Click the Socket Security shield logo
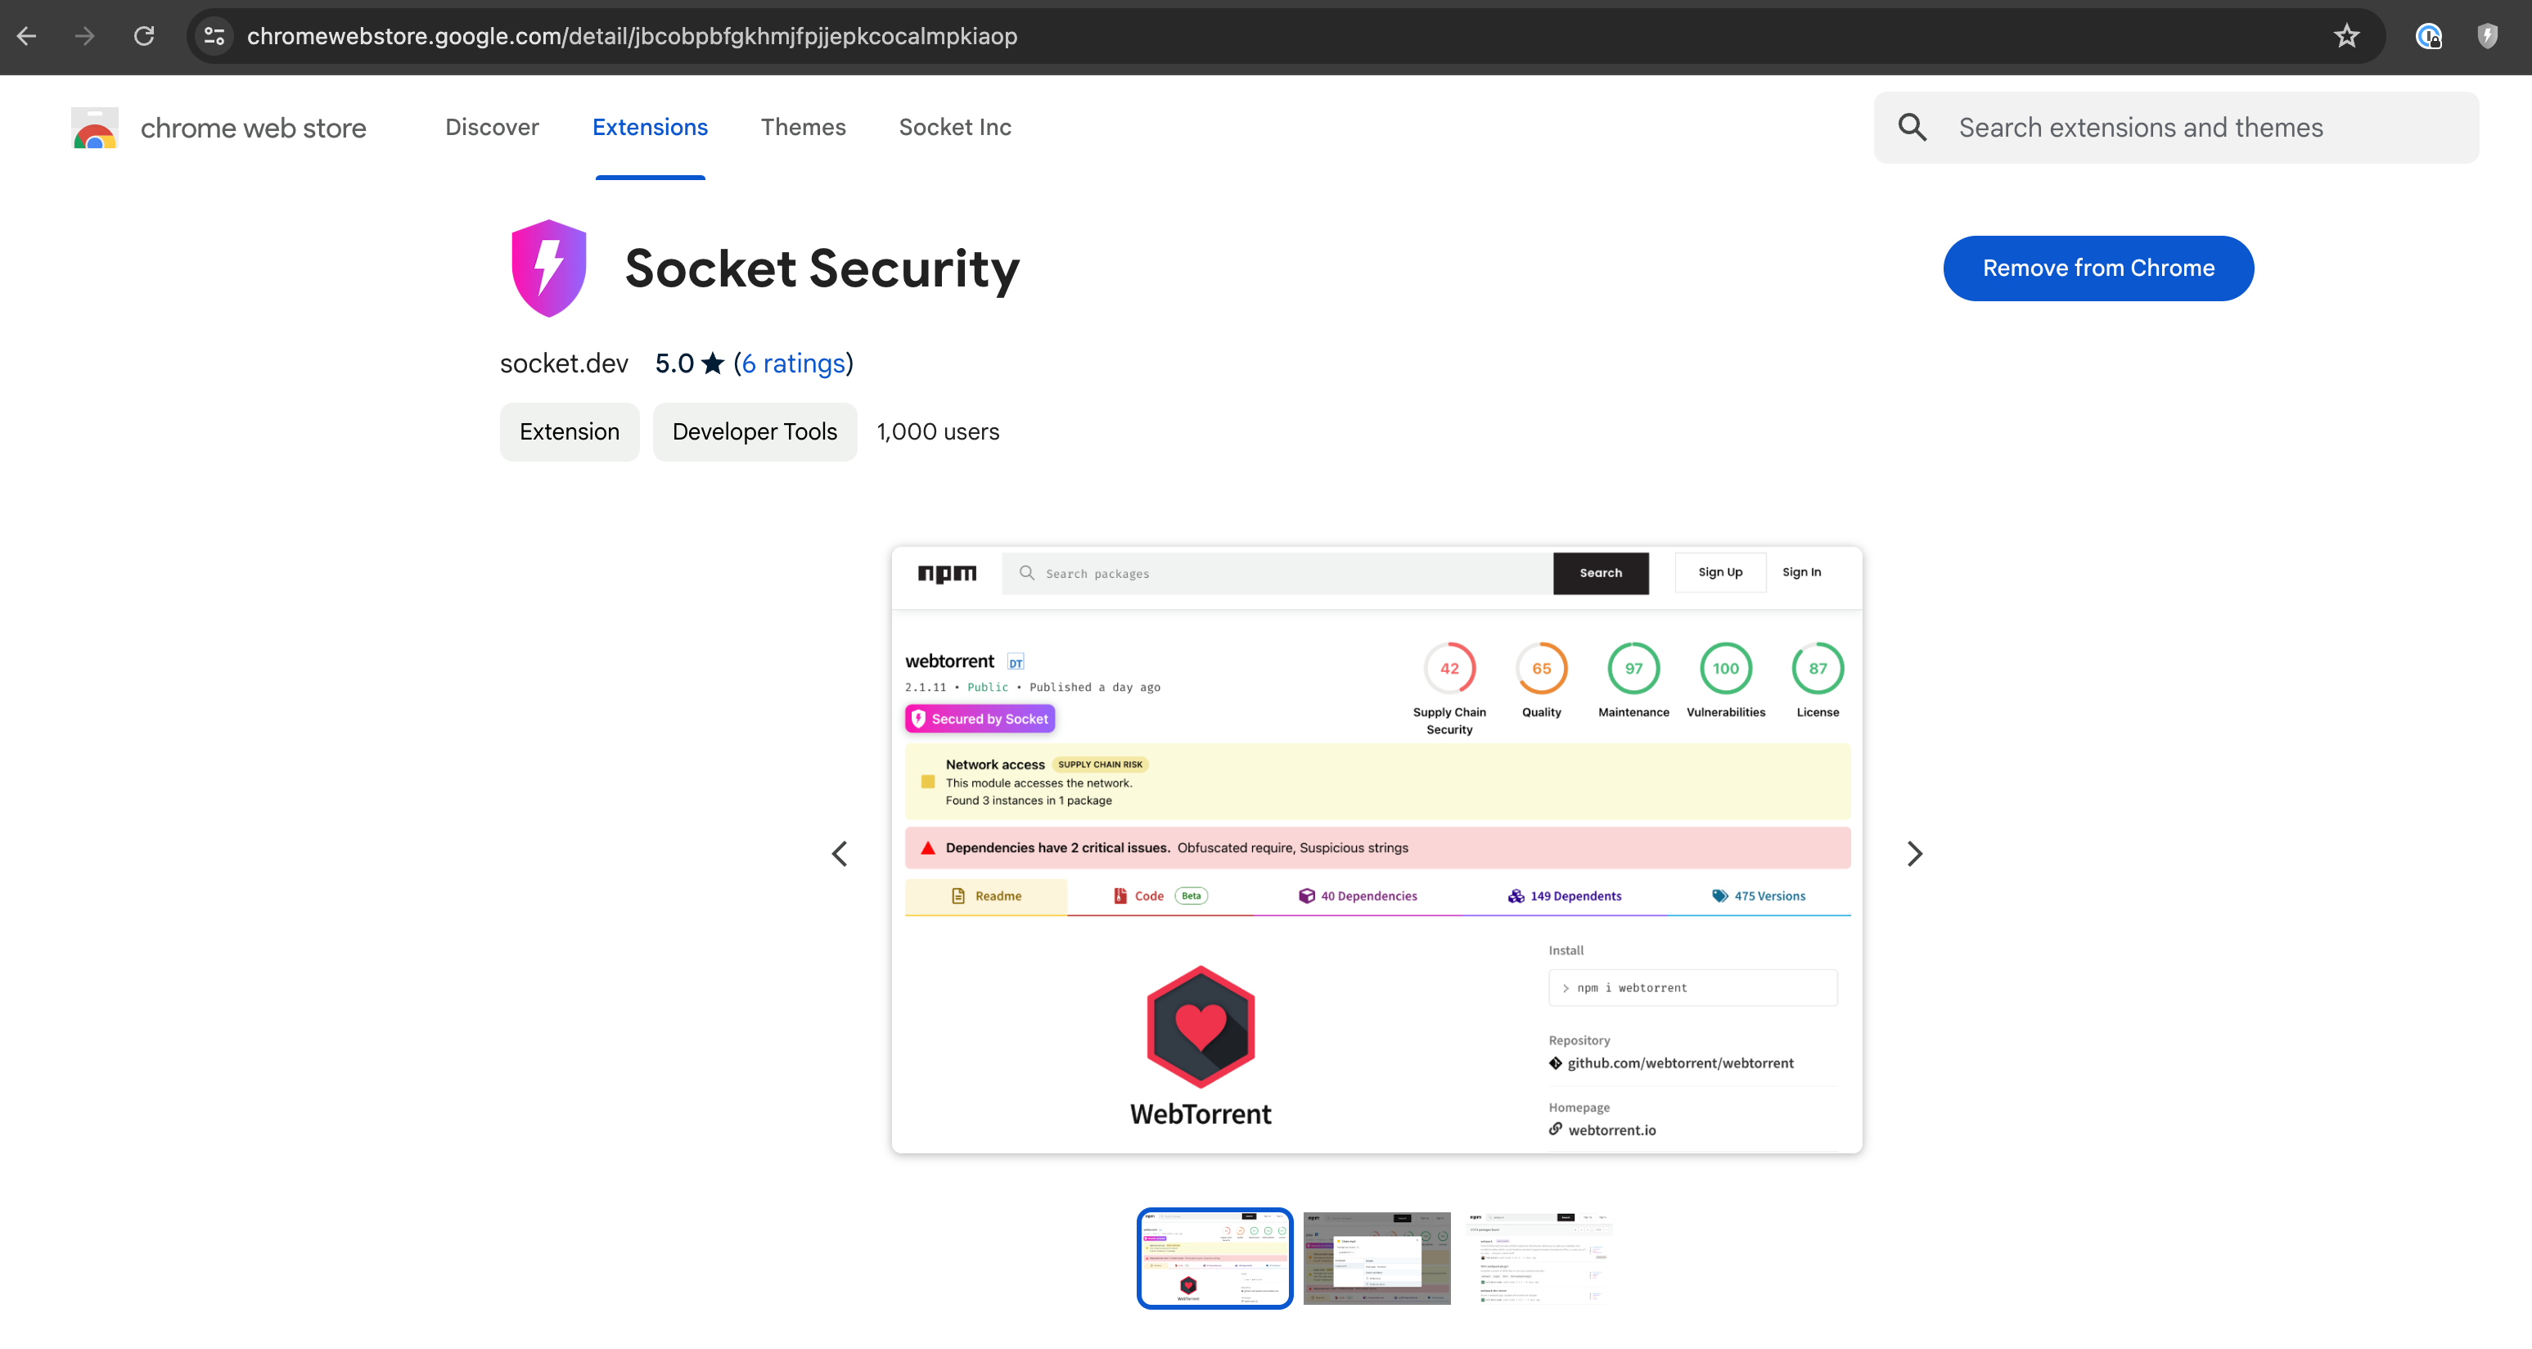The height and width of the screenshot is (1349, 2532). (548, 268)
